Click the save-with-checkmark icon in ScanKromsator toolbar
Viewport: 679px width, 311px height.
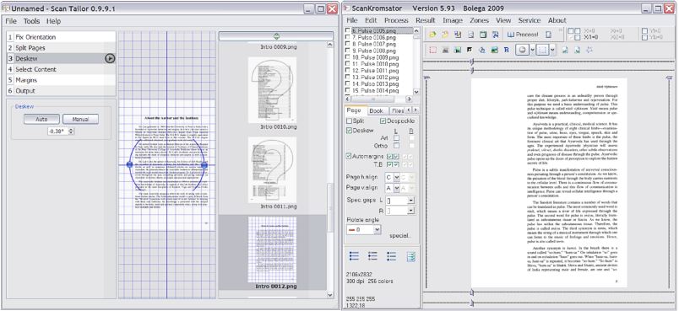(x=458, y=35)
